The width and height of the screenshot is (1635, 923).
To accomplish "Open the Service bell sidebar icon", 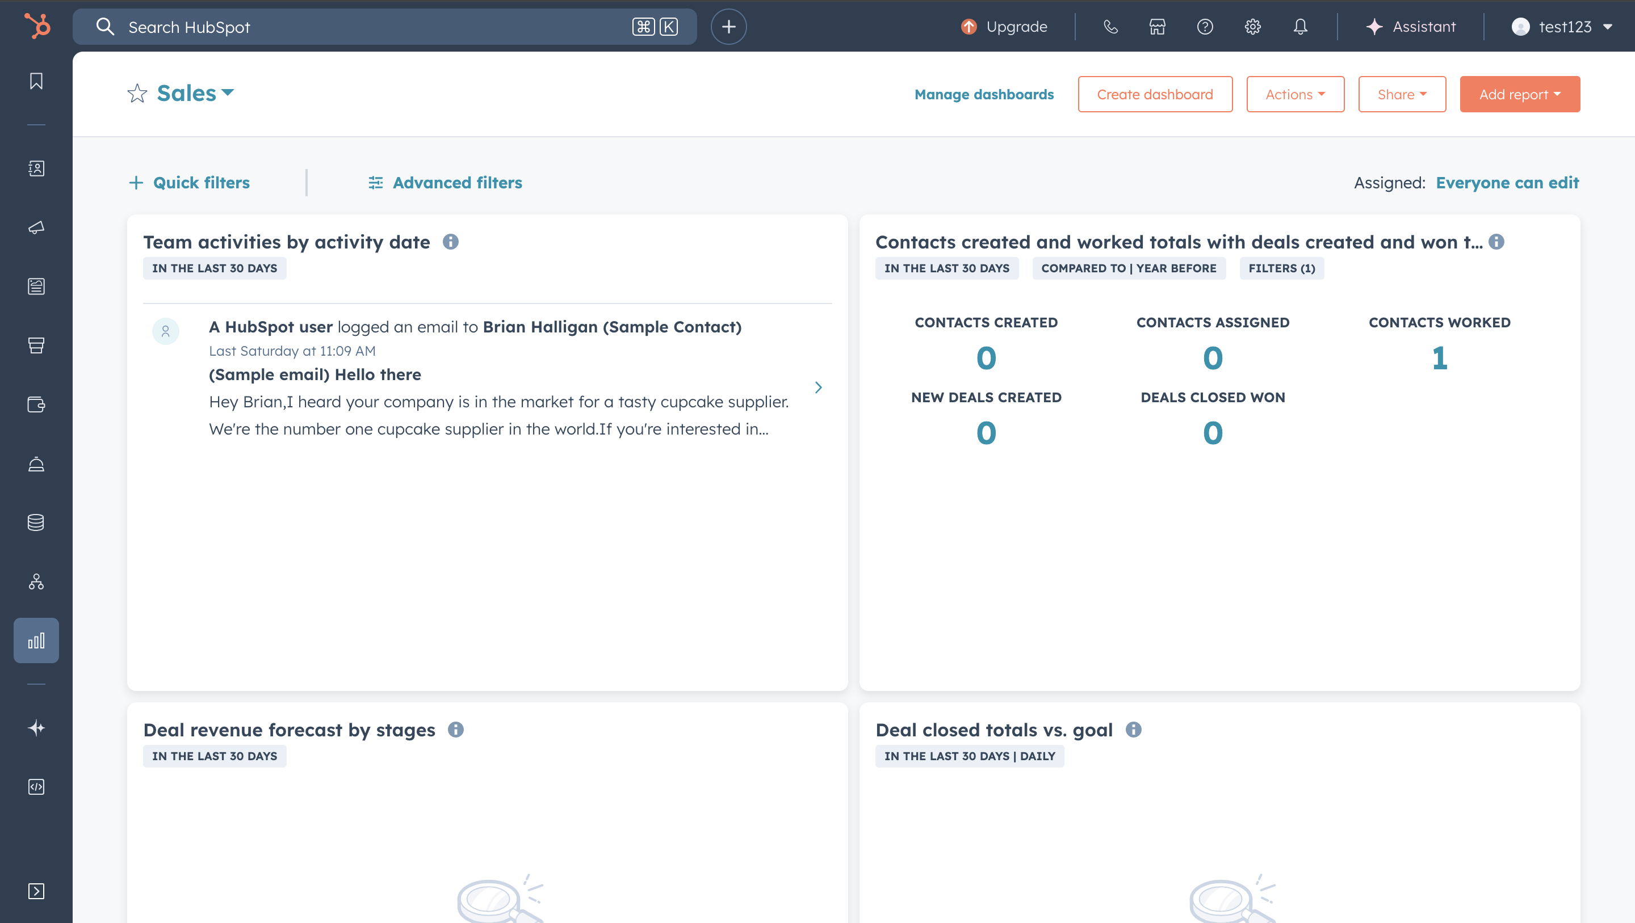I will pyautogui.click(x=36, y=463).
